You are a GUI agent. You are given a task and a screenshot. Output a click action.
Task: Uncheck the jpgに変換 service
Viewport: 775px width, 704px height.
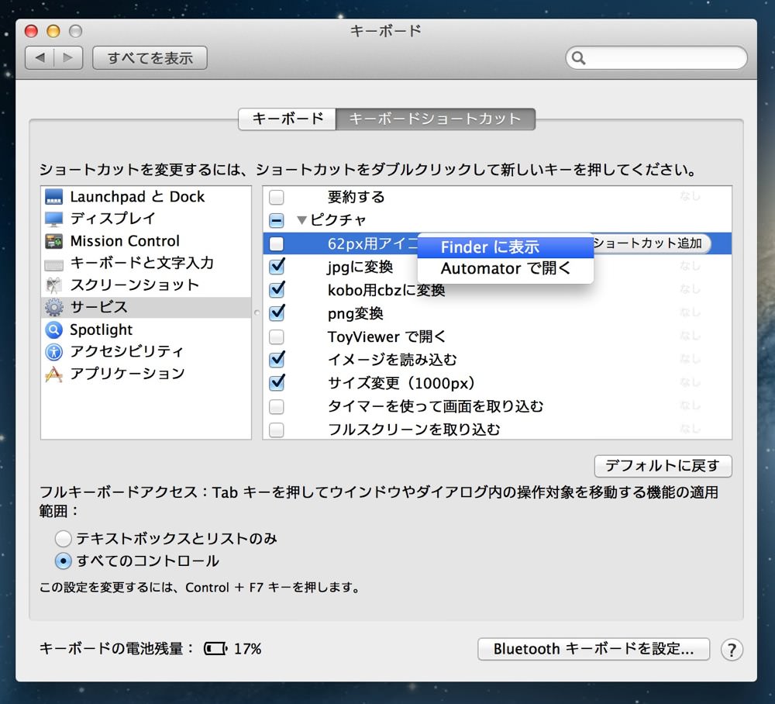pos(277,267)
